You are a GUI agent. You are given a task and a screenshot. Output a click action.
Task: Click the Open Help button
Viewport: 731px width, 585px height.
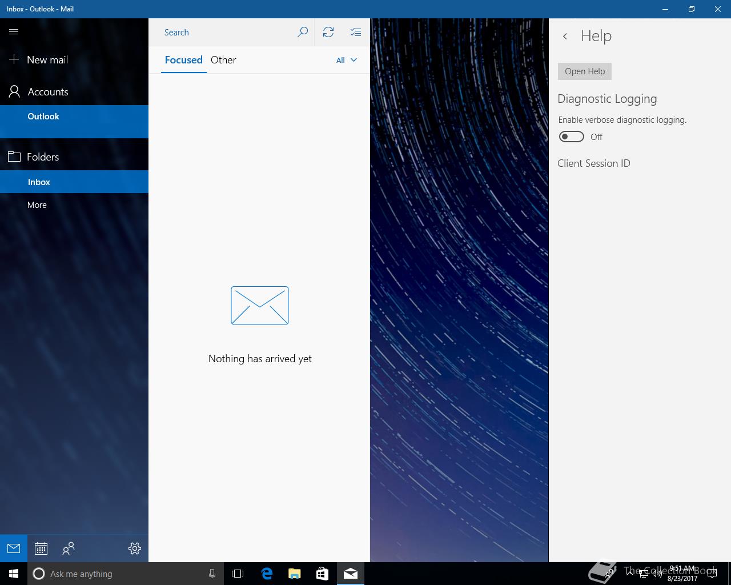click(584, 71)
